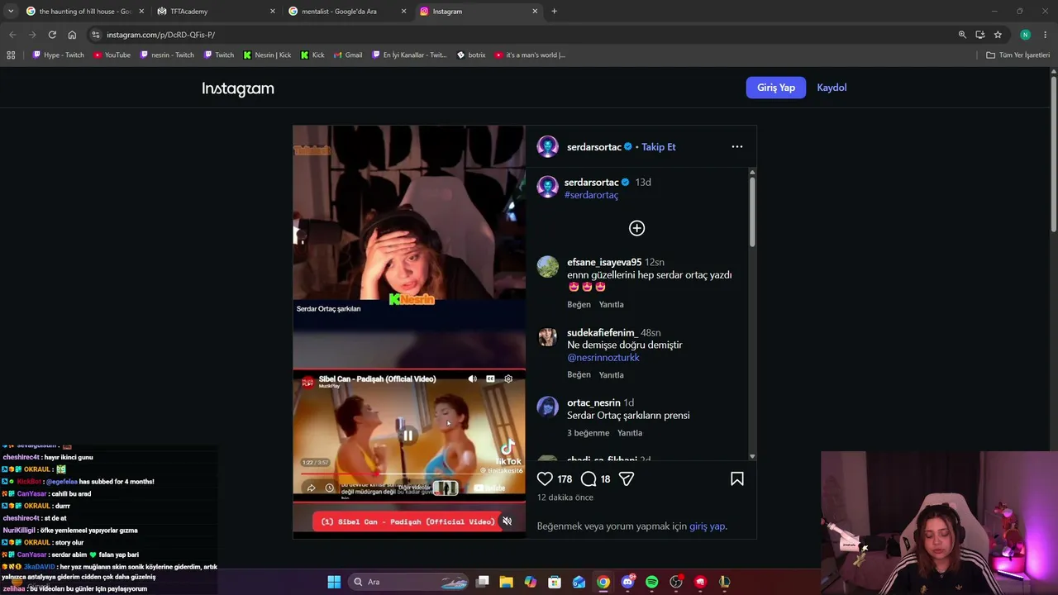Viewport: 1058px width, 595px height.
Task: Close the Instagram tab
Action: [x=535, y=12]
